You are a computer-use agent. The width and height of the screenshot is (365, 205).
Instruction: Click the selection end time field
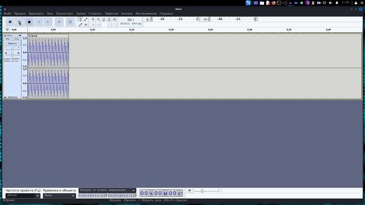[x=122, y=195]
